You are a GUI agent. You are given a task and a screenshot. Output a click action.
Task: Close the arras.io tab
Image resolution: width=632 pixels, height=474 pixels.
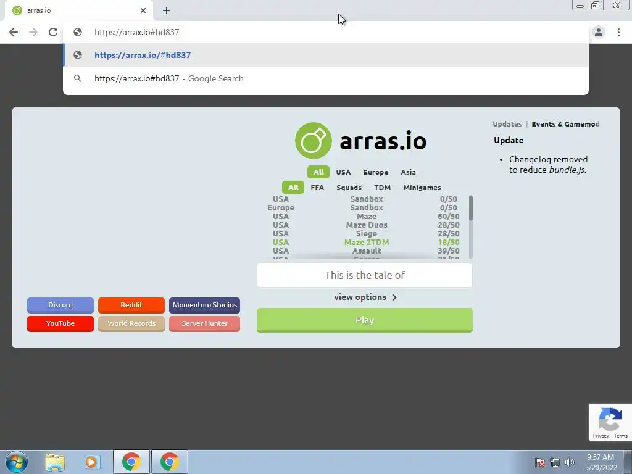[x=143, y=10]
